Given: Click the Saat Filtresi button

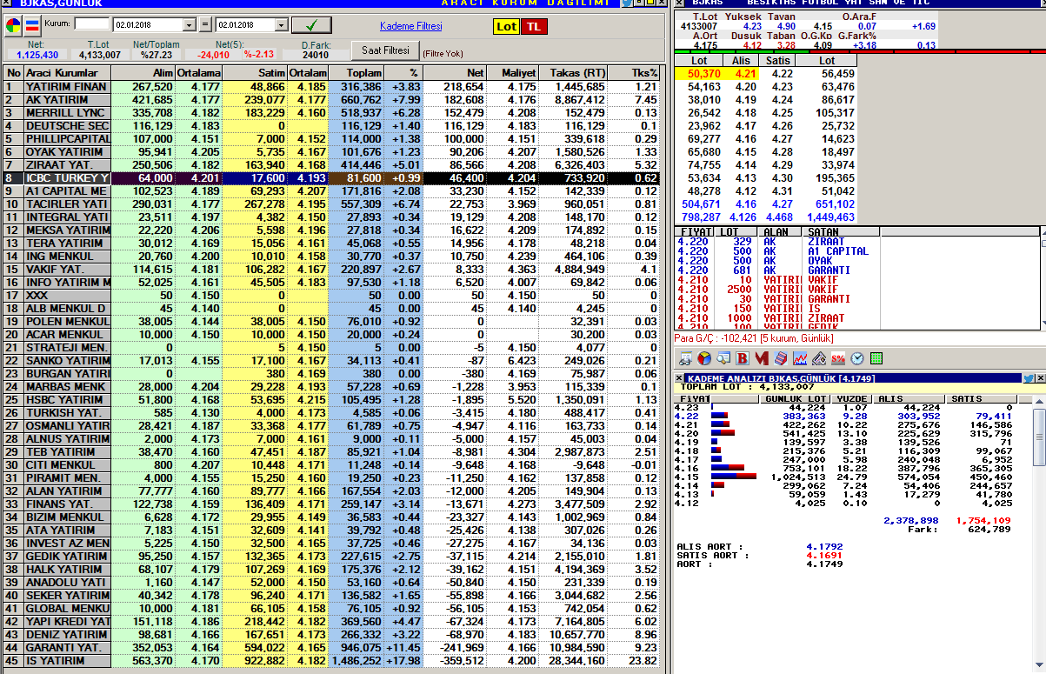Looking at the screenshot, I should point(384,50).
